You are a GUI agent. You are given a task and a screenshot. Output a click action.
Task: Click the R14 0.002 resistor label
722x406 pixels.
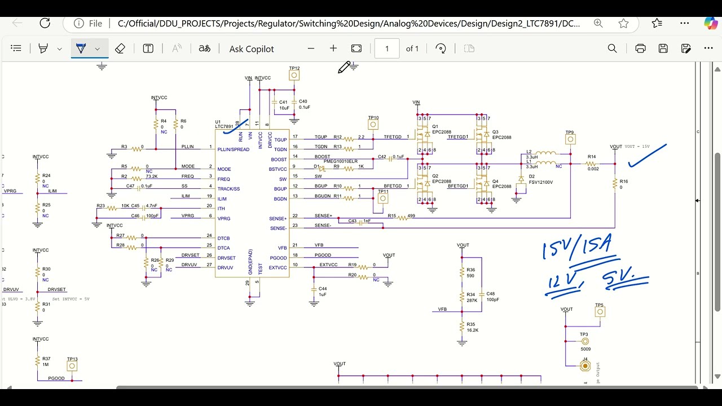point(592,162)
